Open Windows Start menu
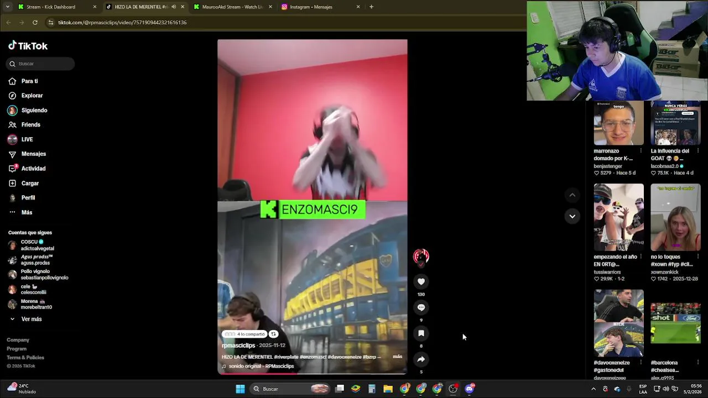The height and width of the screenshot is (398, 708). (240, 389)
